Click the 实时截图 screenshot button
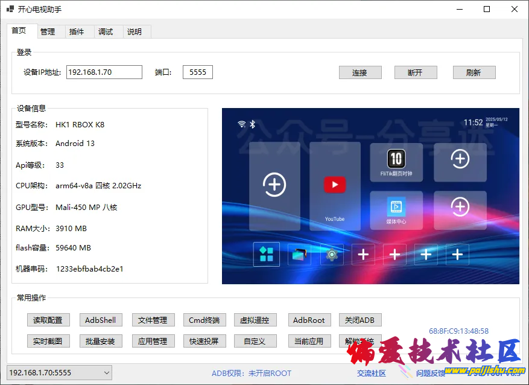This screenshot has height=385, width=529. 48,341
